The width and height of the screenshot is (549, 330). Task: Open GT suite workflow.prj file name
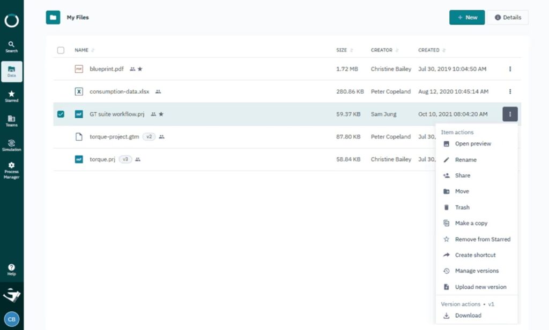pyautogui.click(x=117, y=114)
